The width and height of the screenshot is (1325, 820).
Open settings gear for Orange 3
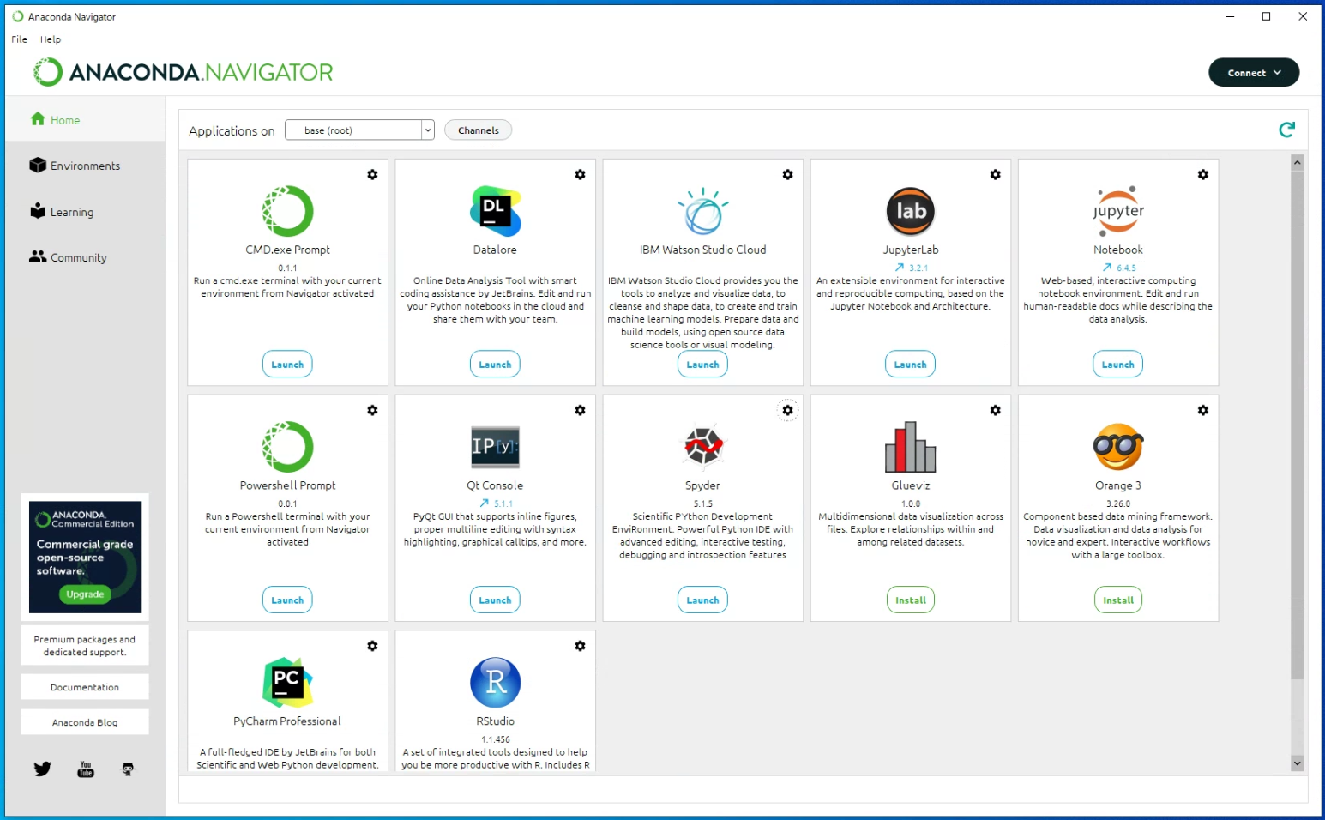[1203, 410]
